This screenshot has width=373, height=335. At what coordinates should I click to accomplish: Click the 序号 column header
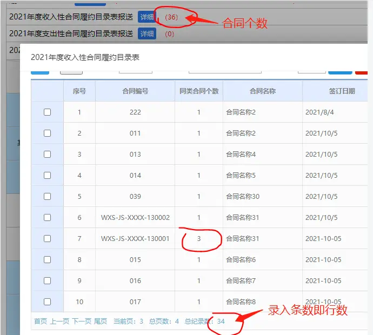79,91
